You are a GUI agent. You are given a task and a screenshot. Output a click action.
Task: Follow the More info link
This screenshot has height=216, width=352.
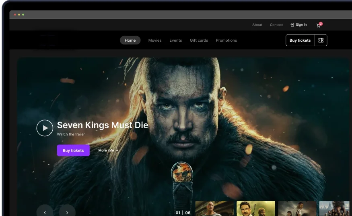click(x=108, y=150)
